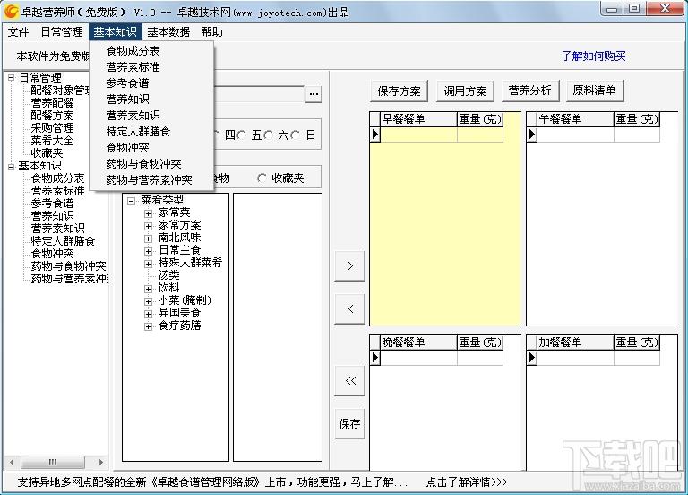Select the 收藏夹 radio button
The width and height of the screenshot is (688, 495).
[262, 178]
